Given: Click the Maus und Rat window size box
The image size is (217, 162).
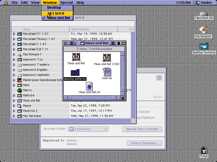Looking at the screenshot, I should tap(123, 98).
